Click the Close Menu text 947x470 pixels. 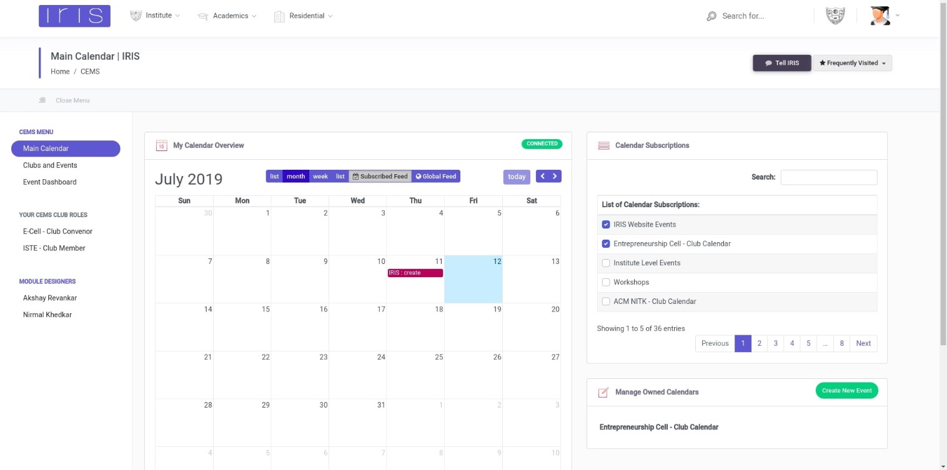pos(72,100)
